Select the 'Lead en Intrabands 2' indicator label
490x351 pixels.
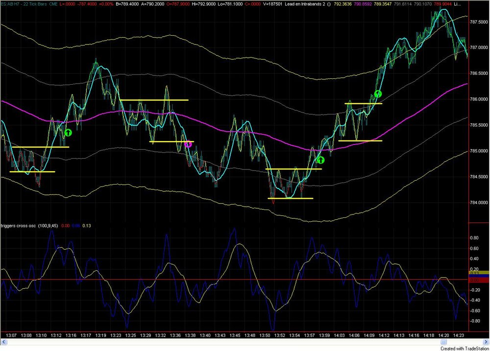[x=305, y=4]
